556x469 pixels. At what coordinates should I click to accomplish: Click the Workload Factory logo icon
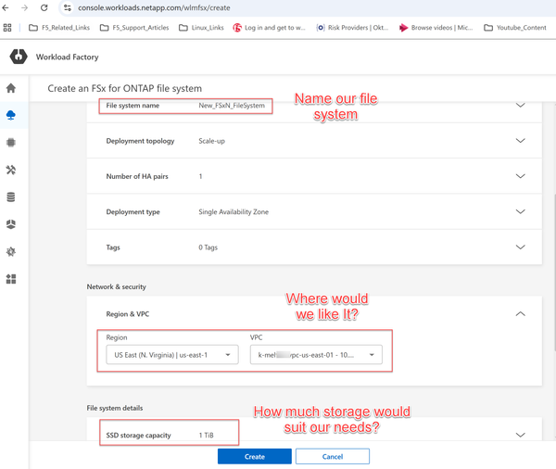click(x=19, y=57)
